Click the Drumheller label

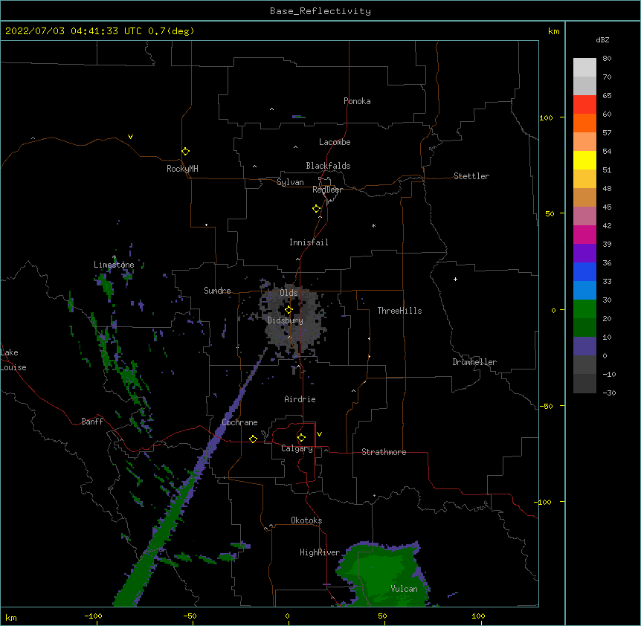[474, 362]
